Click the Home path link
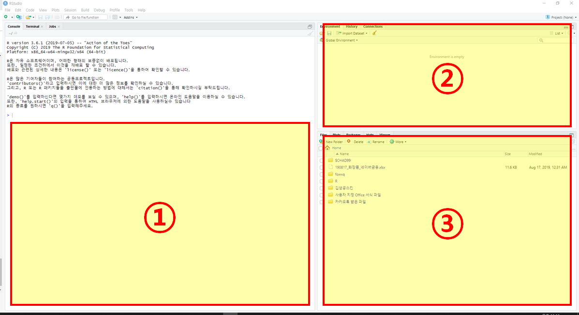The height and width of the screenshot is (315, 579). pyautogui.click(x=336, y=148)
